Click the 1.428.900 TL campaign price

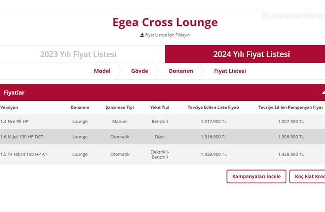tap(291, 154)
